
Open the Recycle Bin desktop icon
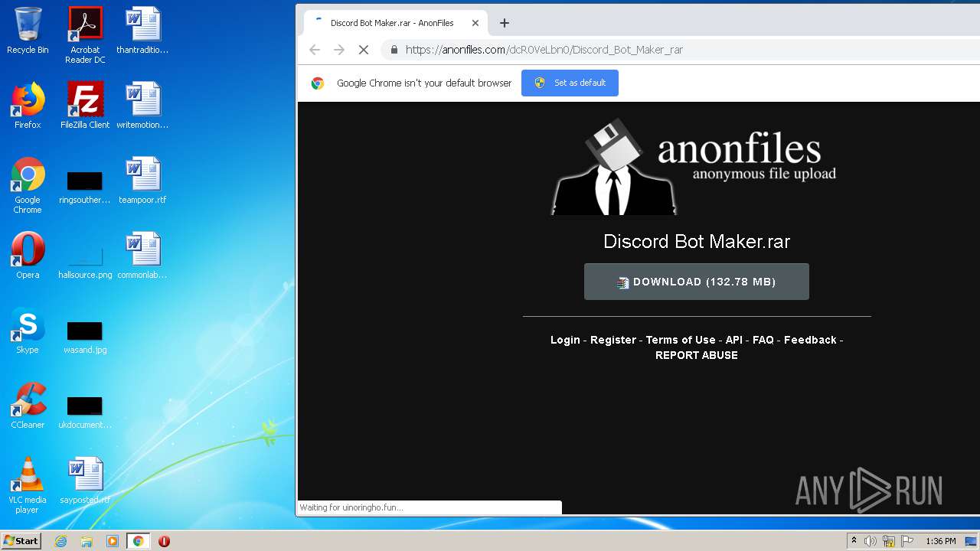click(28, 31)
